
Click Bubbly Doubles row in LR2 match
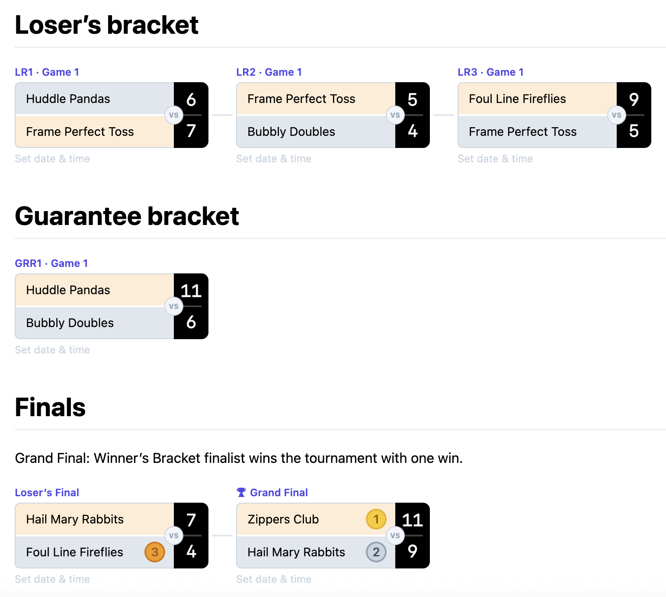coord(291,132)
